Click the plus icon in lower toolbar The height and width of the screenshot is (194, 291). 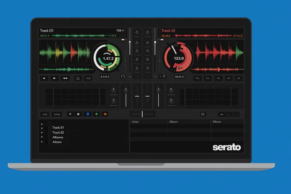(x=70, y=114)
